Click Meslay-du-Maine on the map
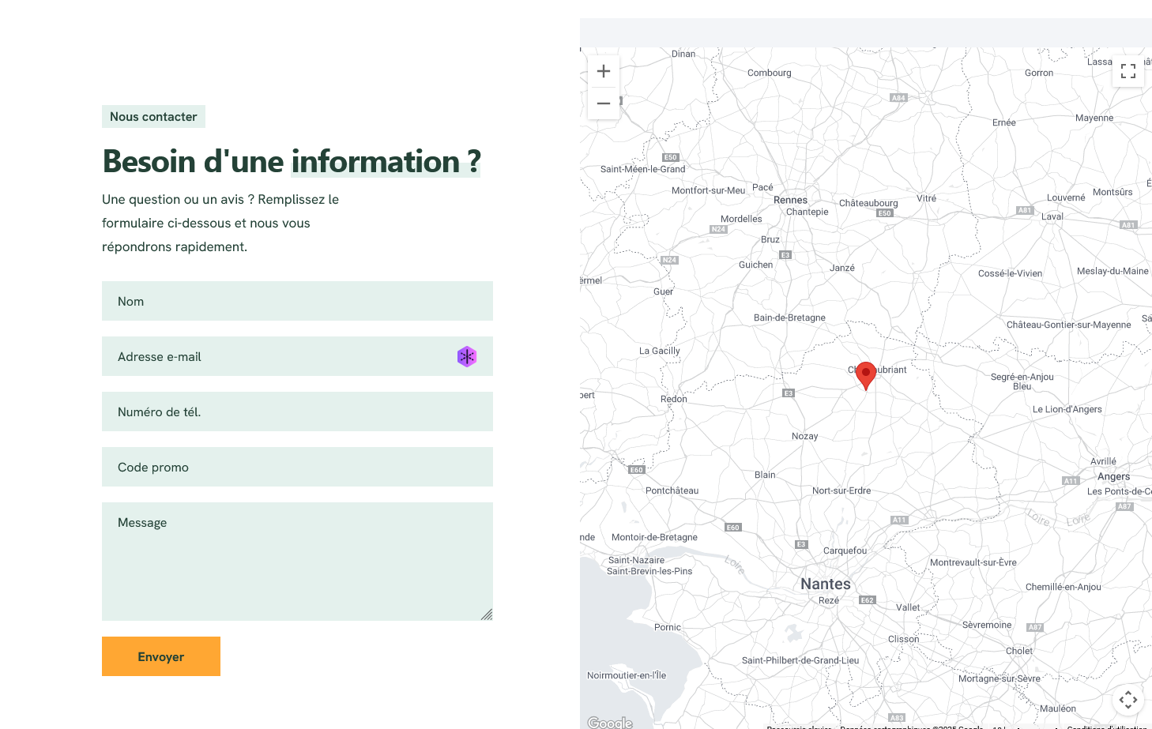 tap(1112, 271)
